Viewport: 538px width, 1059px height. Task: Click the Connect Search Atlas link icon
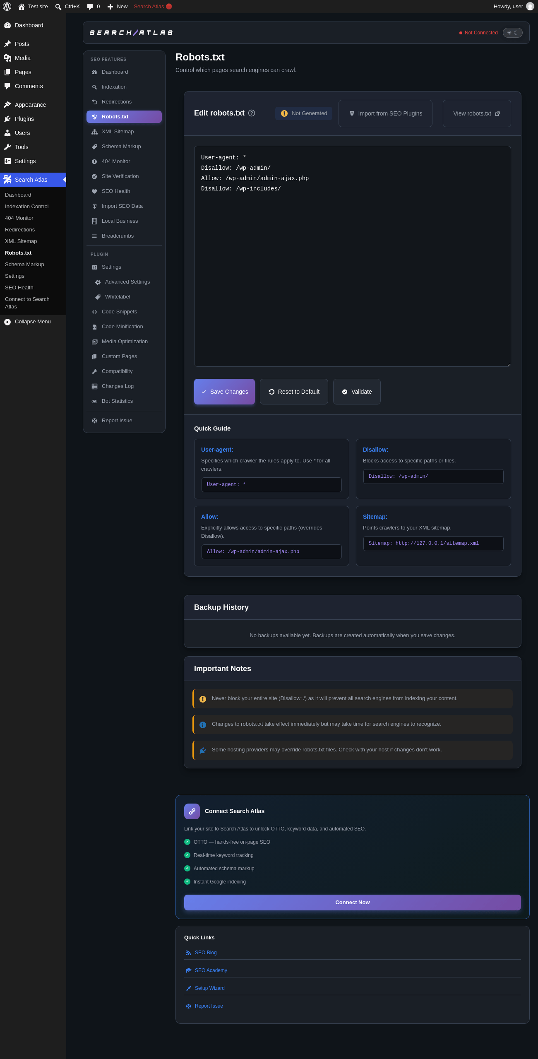tap(192, 811)
